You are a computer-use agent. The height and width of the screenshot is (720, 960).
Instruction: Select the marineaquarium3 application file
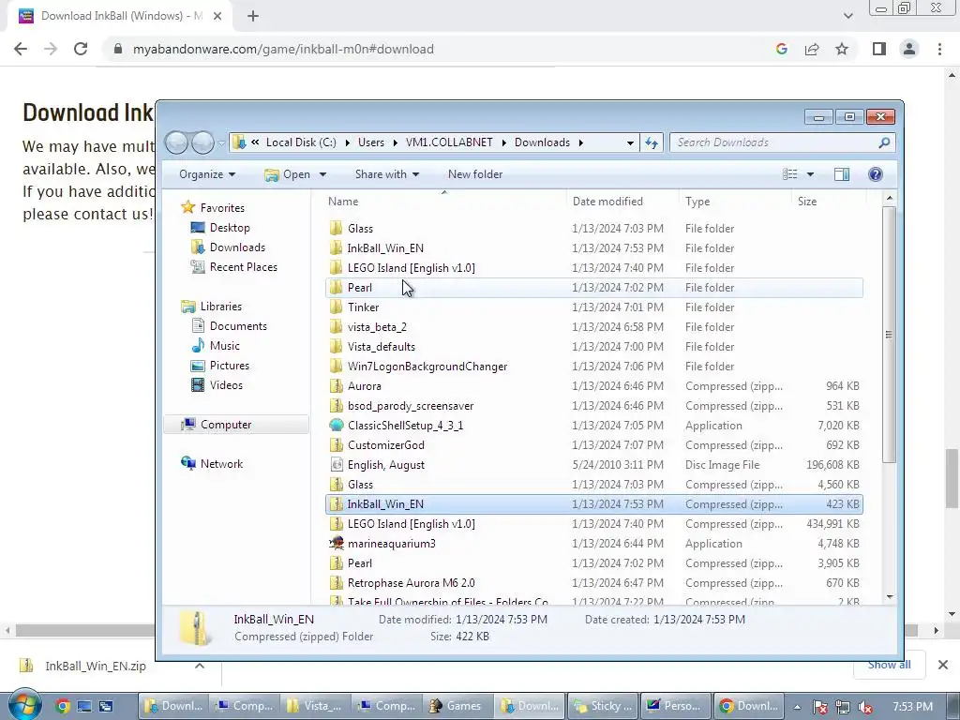pyautogui.click(x=593, y=544)
